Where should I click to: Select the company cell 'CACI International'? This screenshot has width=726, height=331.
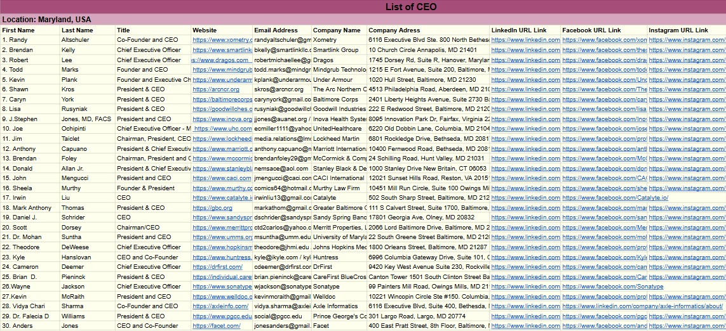coord(339,178)
